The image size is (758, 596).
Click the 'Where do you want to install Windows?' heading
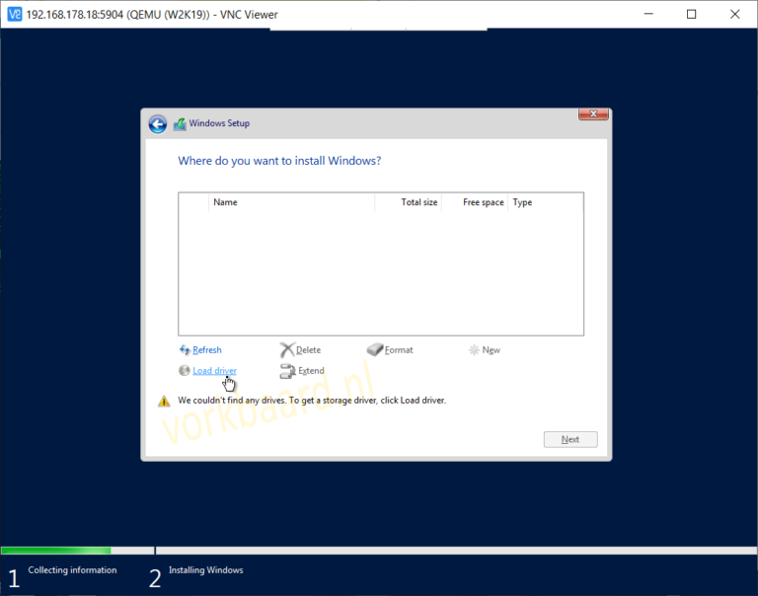pos(279,161)
